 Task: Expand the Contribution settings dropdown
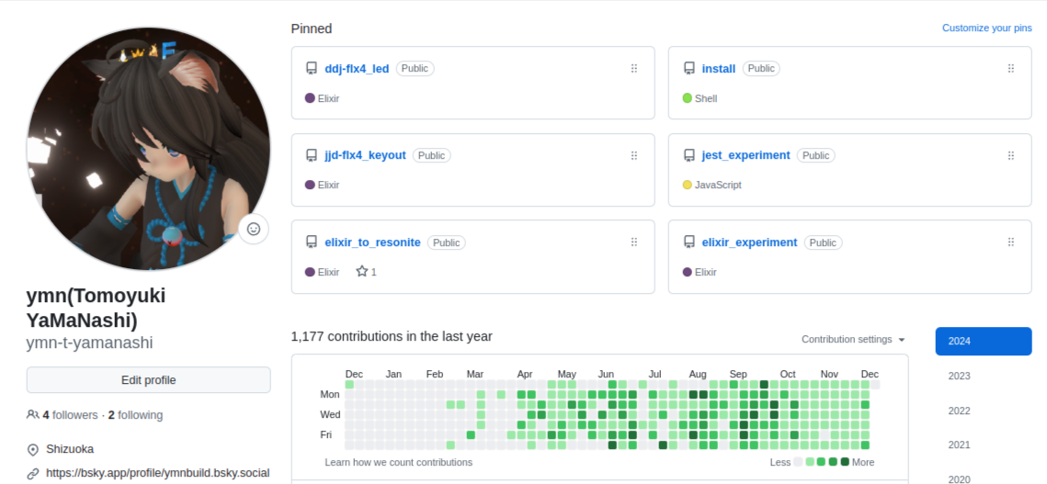853,339
